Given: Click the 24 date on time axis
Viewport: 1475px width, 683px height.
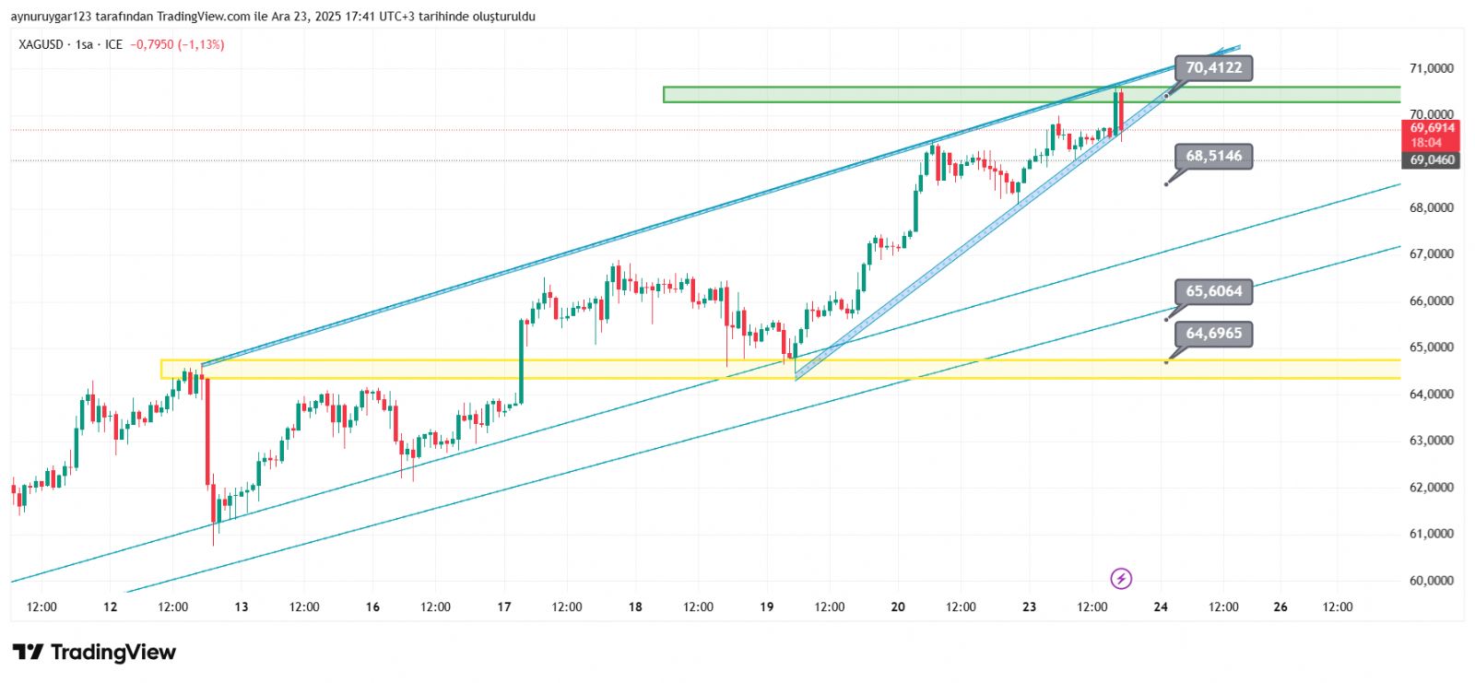Looking at the screenshot, I should (1161, 606).
